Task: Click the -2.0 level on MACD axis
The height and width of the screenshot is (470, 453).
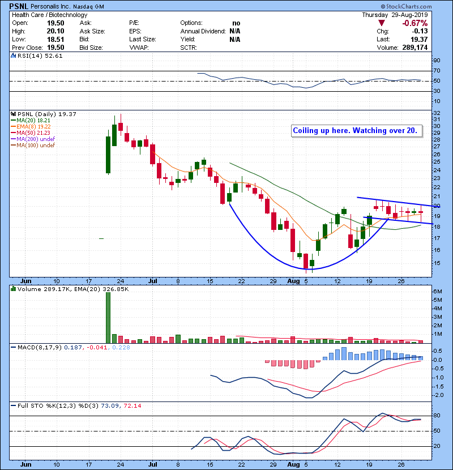Action: (x=439, y=395)
